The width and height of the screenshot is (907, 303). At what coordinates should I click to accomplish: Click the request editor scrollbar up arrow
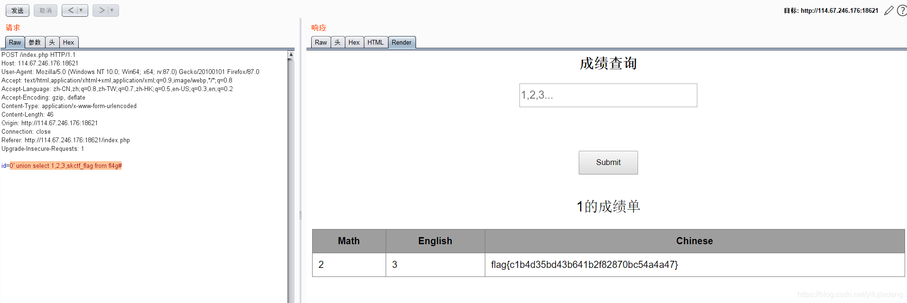pyautogui.click(x=291, y=55)
